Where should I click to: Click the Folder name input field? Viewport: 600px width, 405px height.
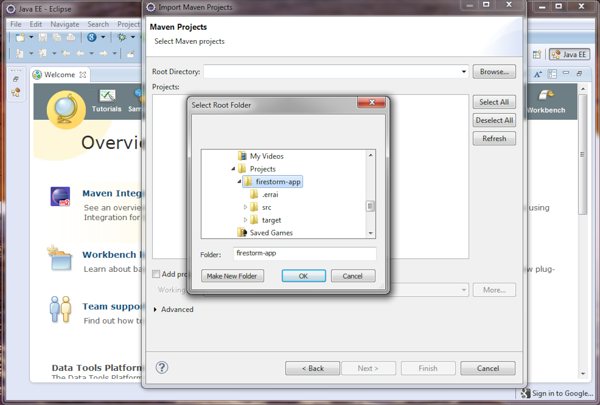click(x=305, y=254)
